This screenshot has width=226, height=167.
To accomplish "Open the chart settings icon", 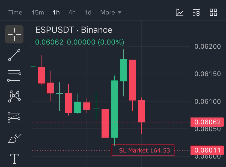I will (x=197, y=12).
